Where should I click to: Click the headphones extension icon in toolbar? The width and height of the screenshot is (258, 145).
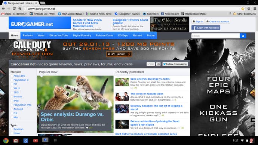249,9
